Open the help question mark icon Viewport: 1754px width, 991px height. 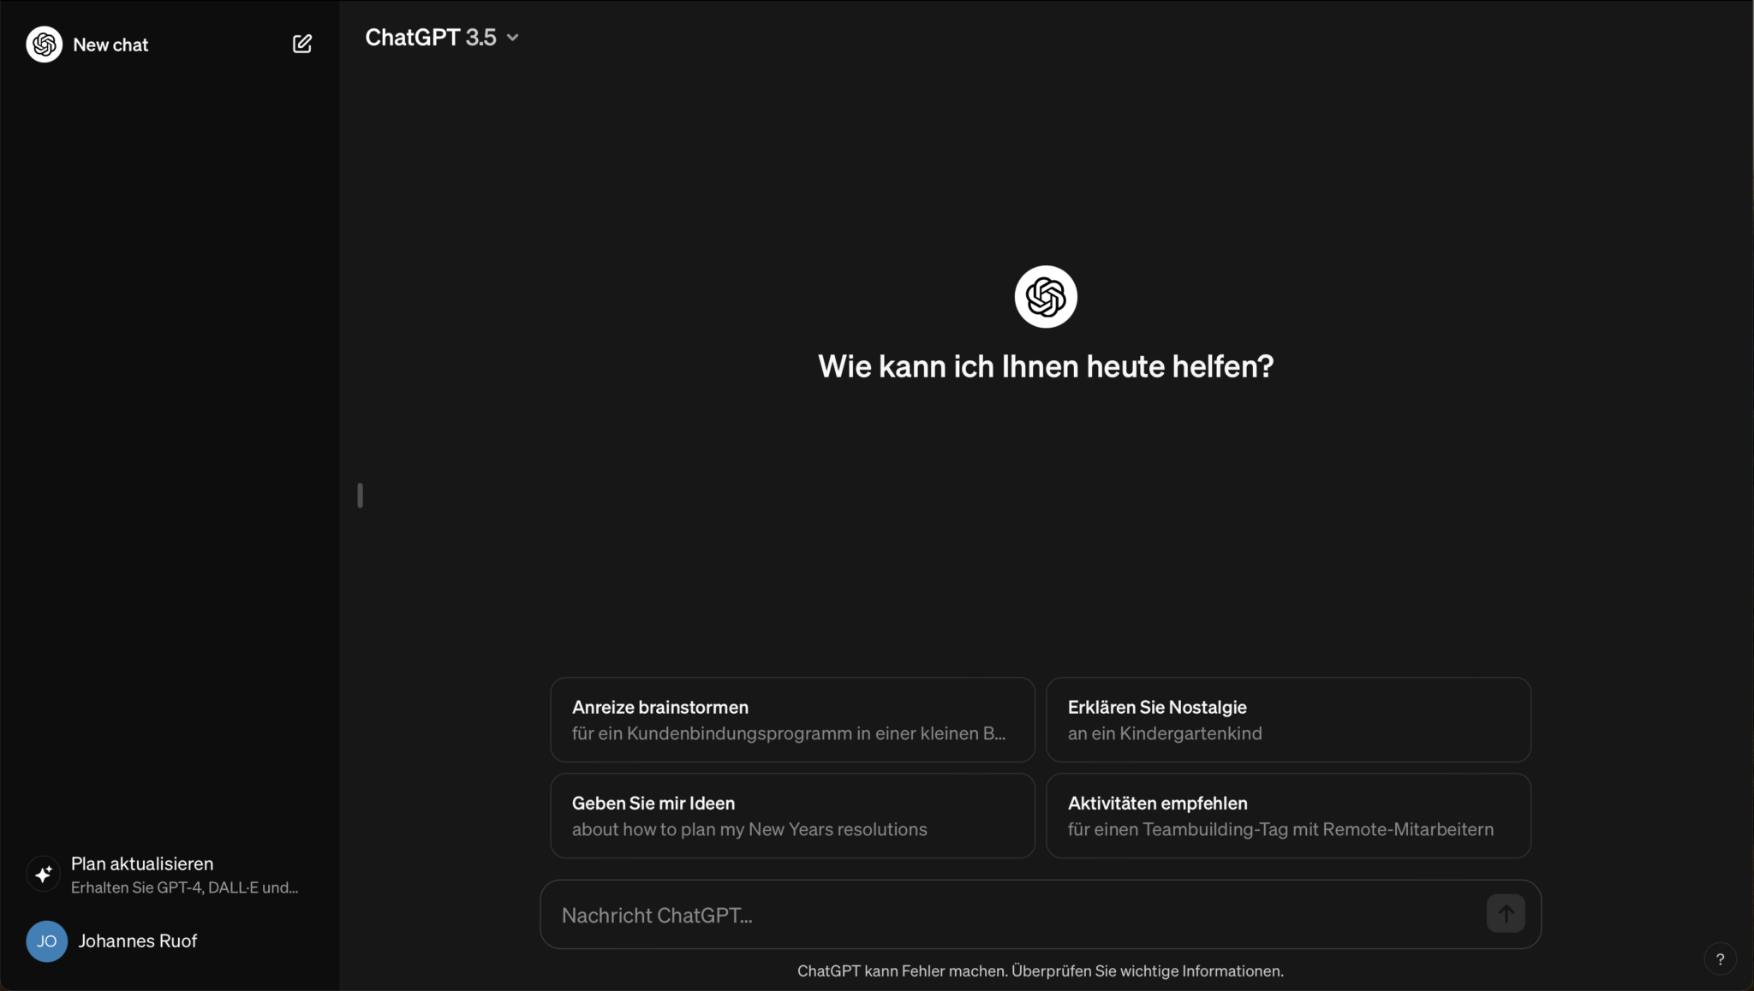point(1719,958)
